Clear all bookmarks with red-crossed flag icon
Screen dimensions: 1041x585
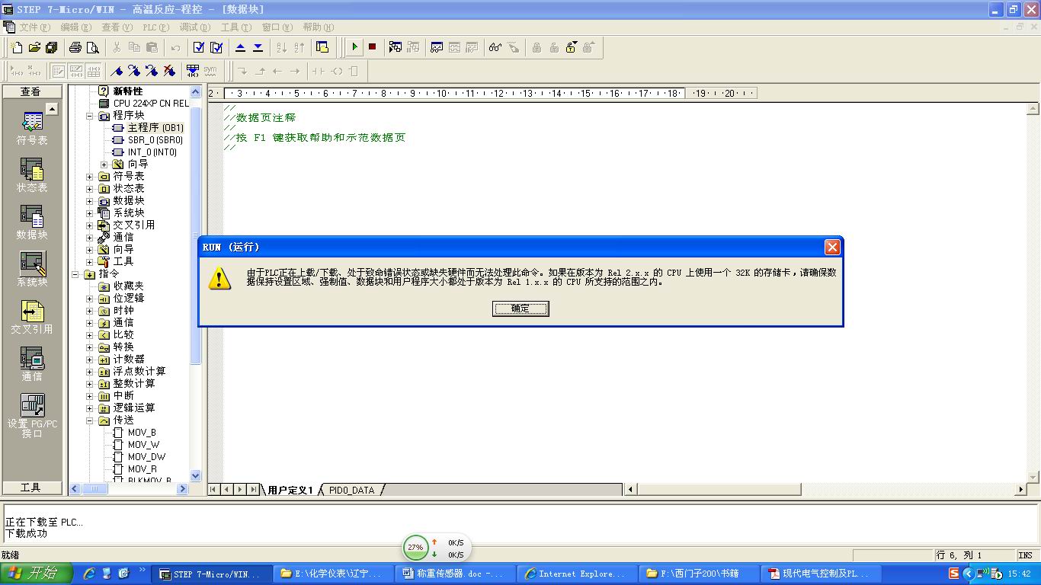(169, 71)
